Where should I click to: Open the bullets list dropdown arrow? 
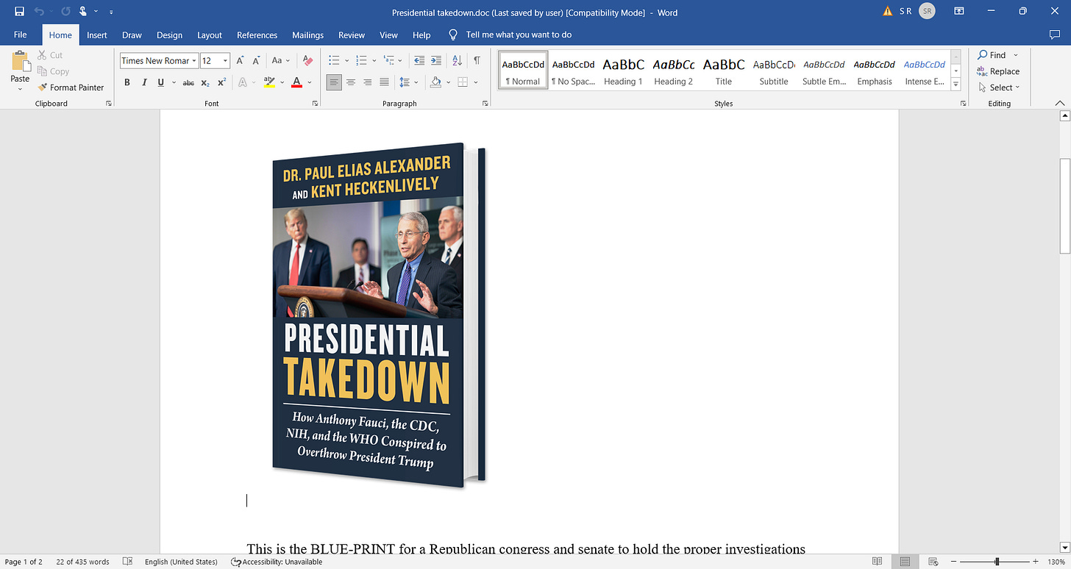(346, 61)
